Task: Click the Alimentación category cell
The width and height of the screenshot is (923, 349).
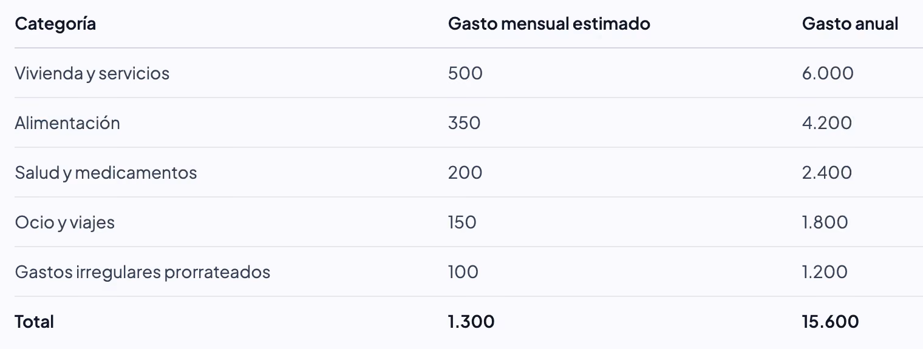Action: tap(67, 123)
